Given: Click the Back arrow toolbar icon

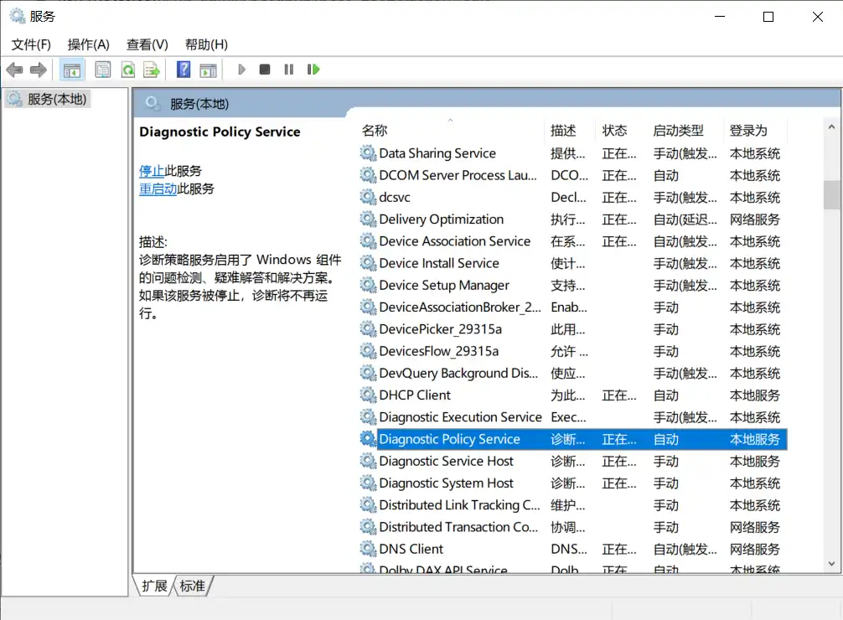Looking at the screenshot, I should pyautogui.click(x=14, y=70).
